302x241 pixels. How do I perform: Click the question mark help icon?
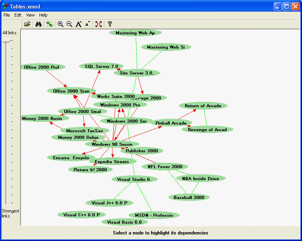point(110,24)
